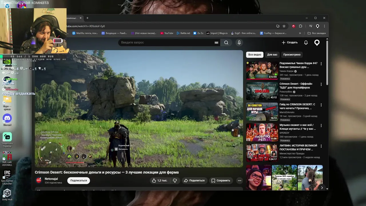Close the current browser tab
Screen dimensions: 366x206
[x=81, y=18]
